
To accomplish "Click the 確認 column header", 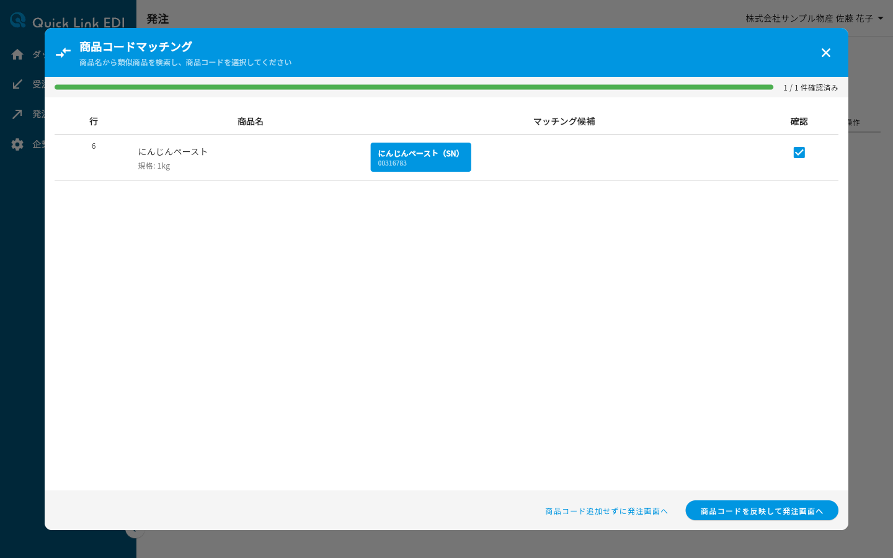I will click(x=799, y=122).
